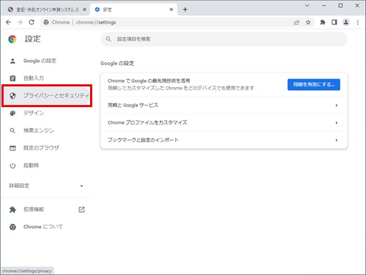Screen dimensions: 366x275
Task: Click the browser window icon for 既定のブラウザ
Action: pyautogui.click(x=13, y=148)
